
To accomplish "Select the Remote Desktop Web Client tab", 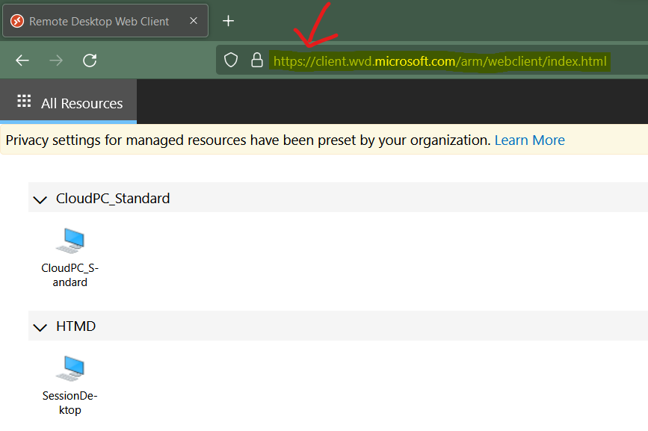I will click(105, 21).
